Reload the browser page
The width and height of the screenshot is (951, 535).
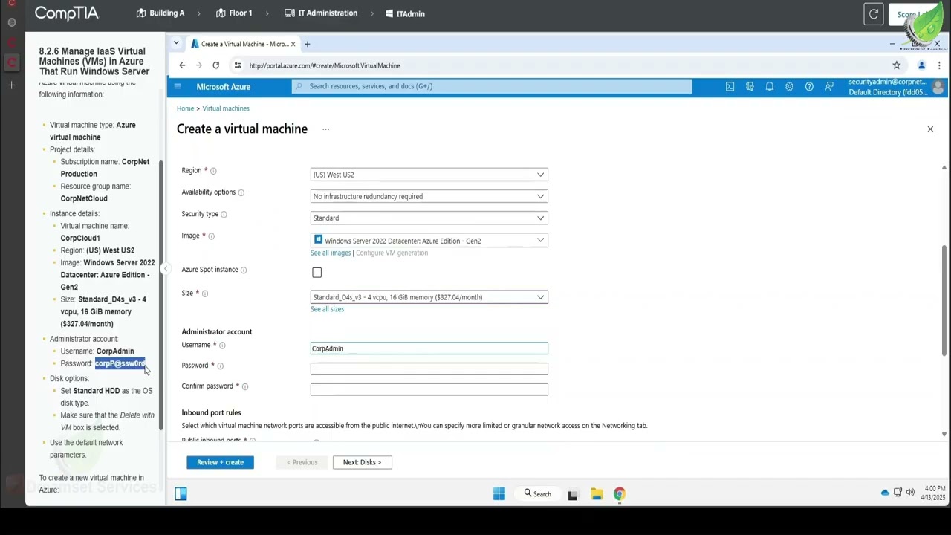215,65
